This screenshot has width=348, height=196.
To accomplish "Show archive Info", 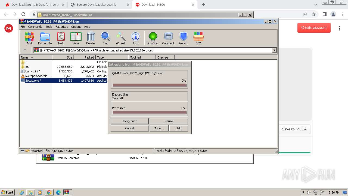I will click(135, 38).
